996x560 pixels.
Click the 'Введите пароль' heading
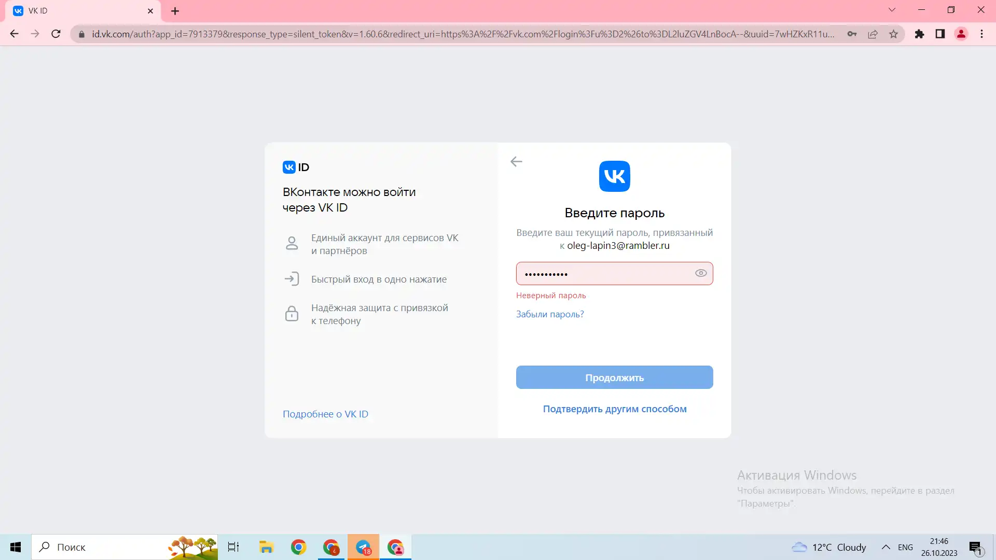[x=615, y=213]
